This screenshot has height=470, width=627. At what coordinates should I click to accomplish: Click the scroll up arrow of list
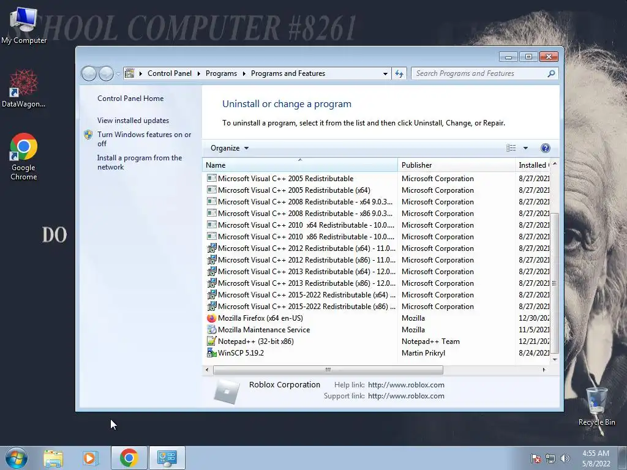tap(555, 163)
